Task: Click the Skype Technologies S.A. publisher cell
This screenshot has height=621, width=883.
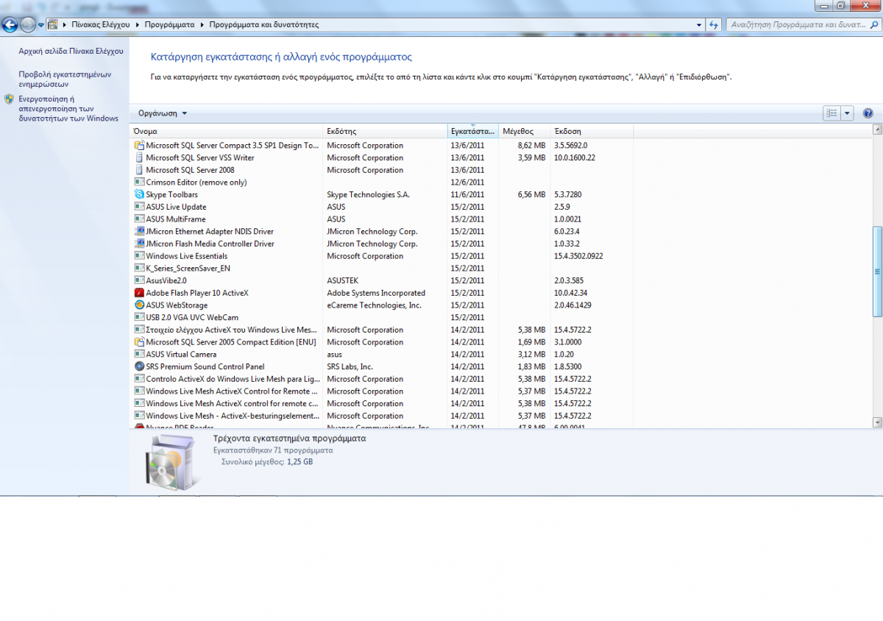Action: point(368,195)
